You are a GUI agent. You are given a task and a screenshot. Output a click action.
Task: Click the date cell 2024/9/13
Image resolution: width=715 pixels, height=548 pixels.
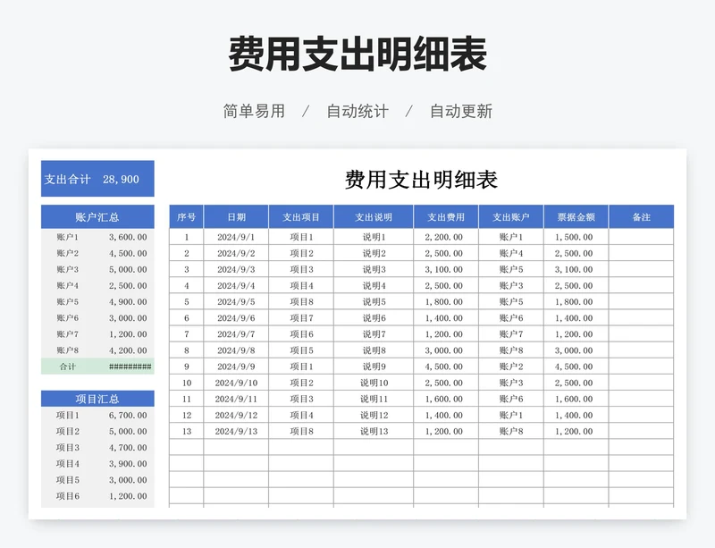[x=236, y=431]
